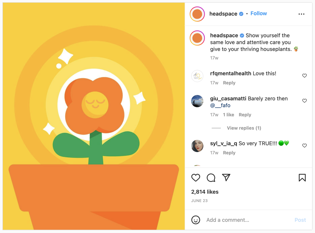This screenshot has height=233, width=315.
Task: Open the @__fafo mention link
Action: click(x=220, y=105)
